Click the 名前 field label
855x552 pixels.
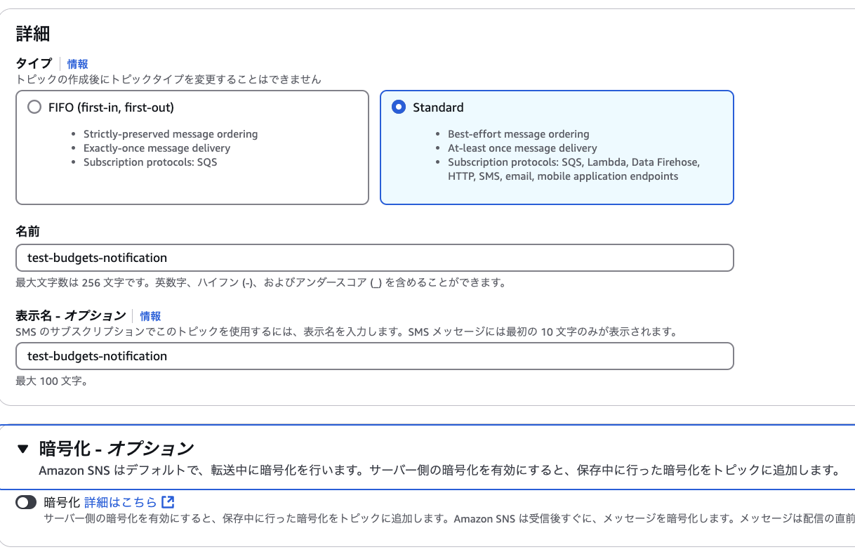[27, 231]
